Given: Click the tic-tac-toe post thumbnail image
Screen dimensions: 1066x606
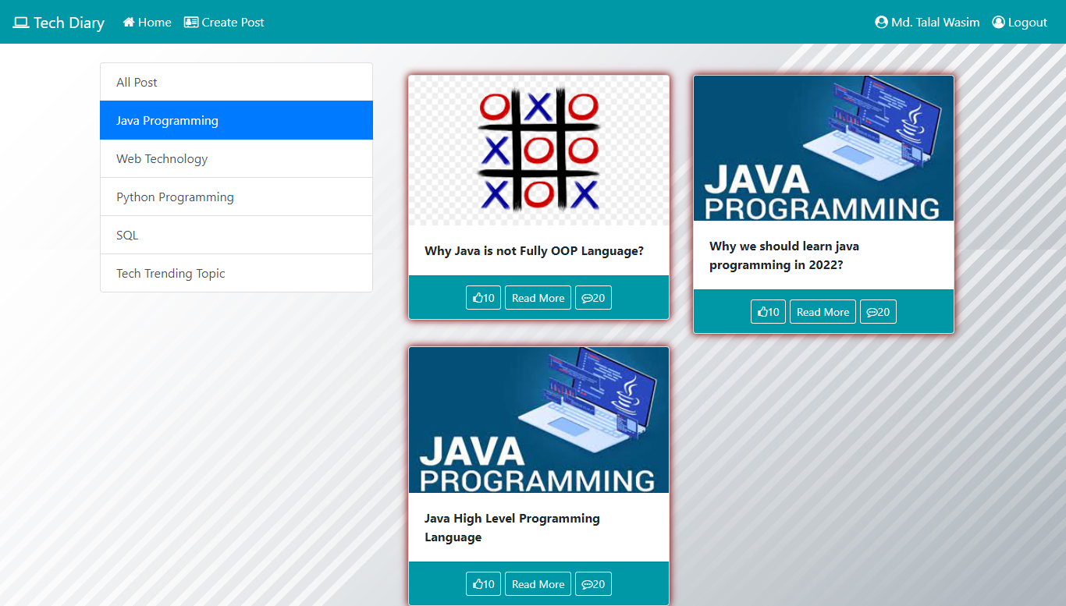Looking at the screenshot, I should tap(538, 151).
